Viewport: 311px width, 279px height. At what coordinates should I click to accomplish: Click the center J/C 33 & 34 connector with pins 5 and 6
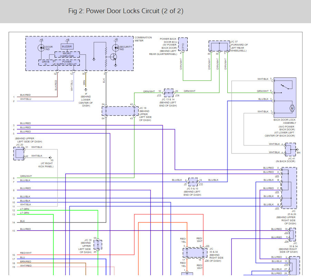click(x=195, y=253)
